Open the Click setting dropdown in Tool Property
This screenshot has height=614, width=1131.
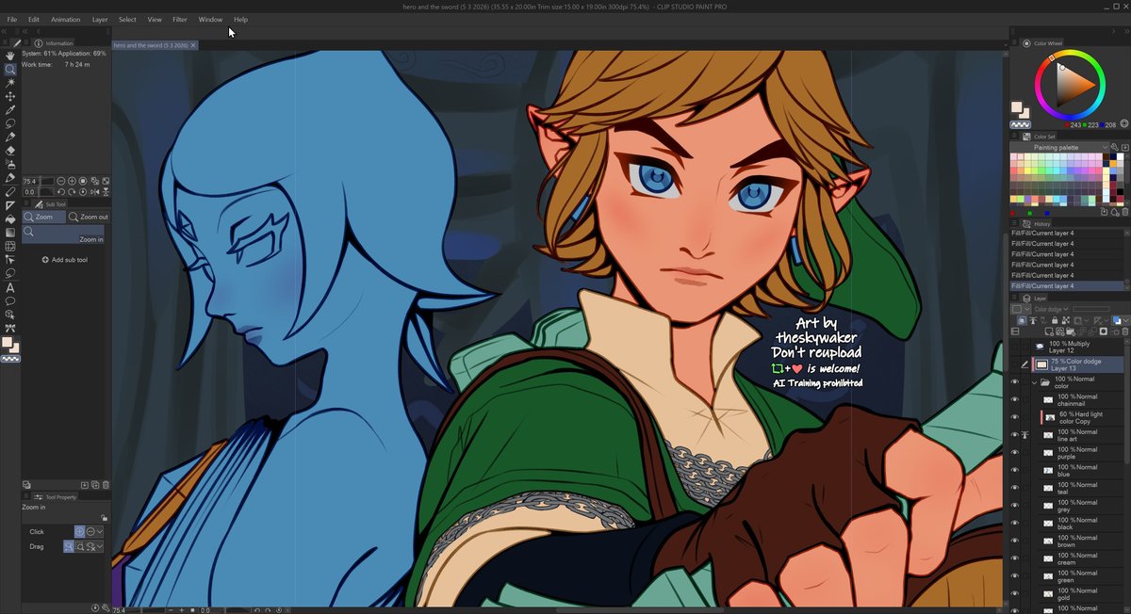(100, 532)
